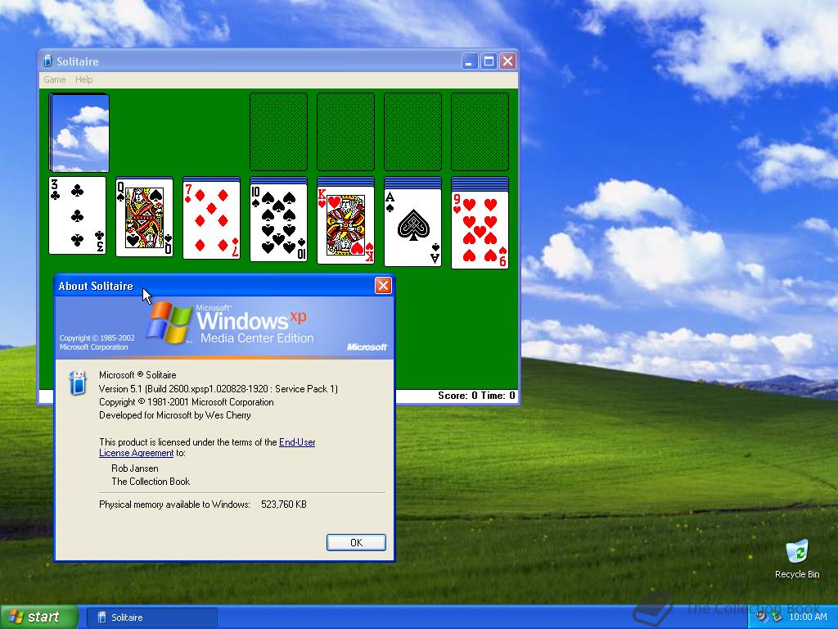
Task: Select Solitaire taskbar button
Action: [151, 618]
